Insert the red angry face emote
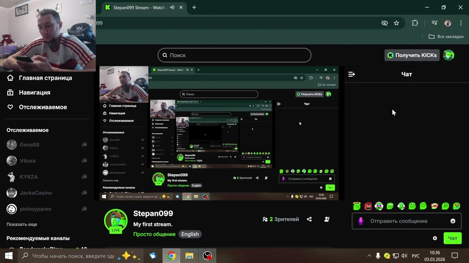This screenshot has width=469, height=263. coord(368,206)
